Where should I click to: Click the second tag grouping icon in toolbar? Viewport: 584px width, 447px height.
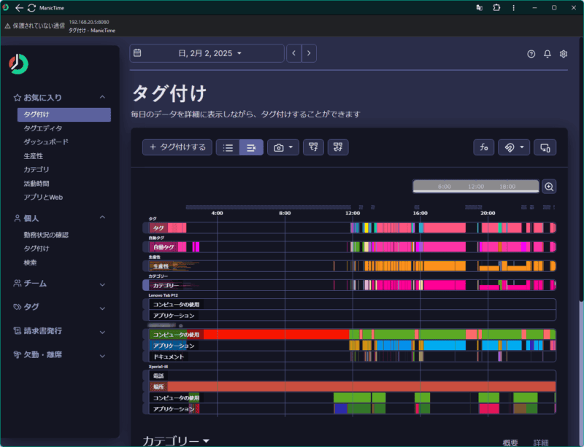point(337,147)
